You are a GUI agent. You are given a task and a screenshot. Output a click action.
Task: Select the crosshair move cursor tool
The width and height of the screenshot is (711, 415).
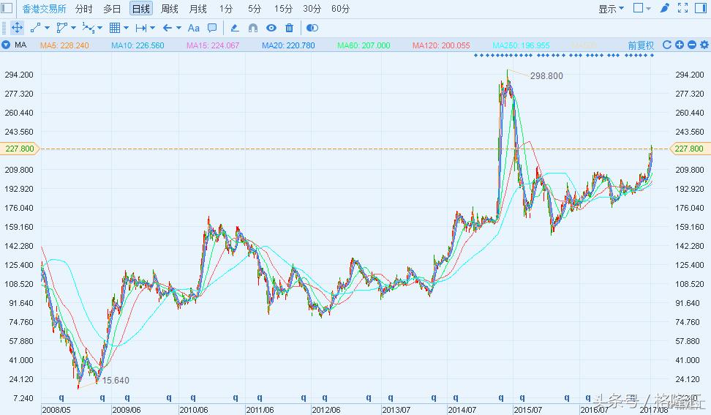16,28
